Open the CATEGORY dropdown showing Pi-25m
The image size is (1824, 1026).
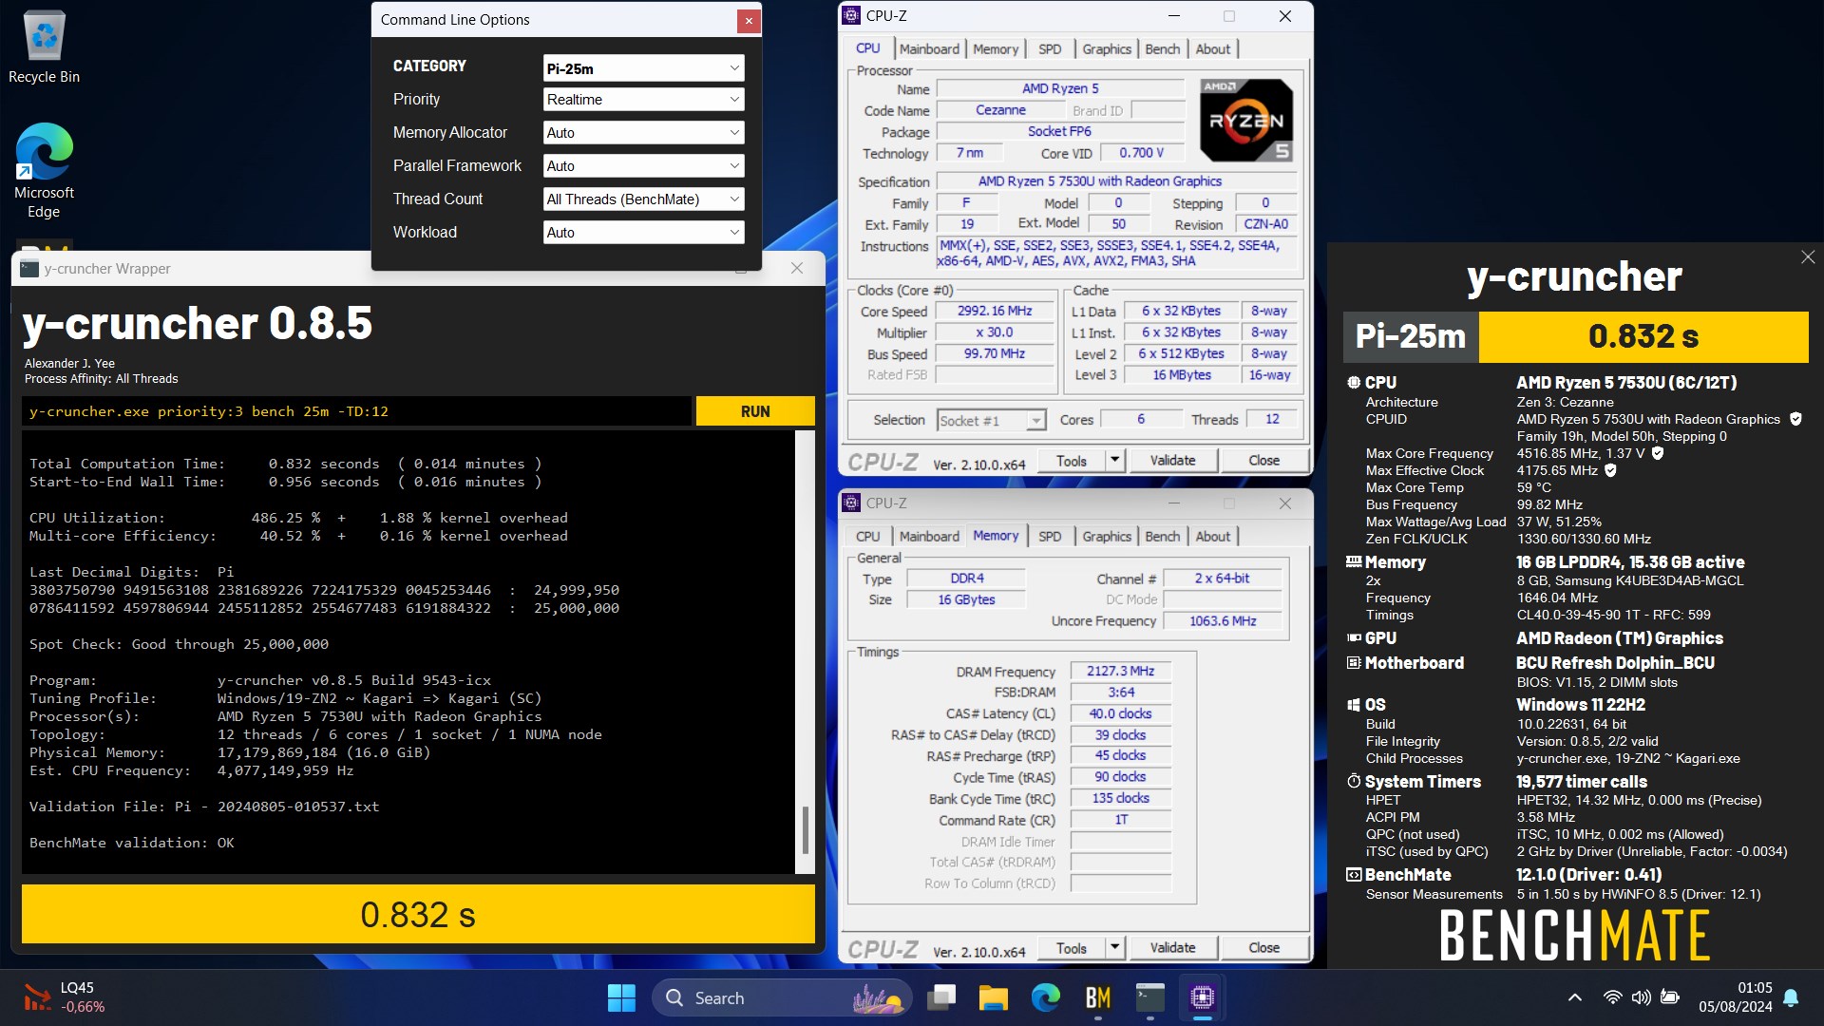(643, 68)
